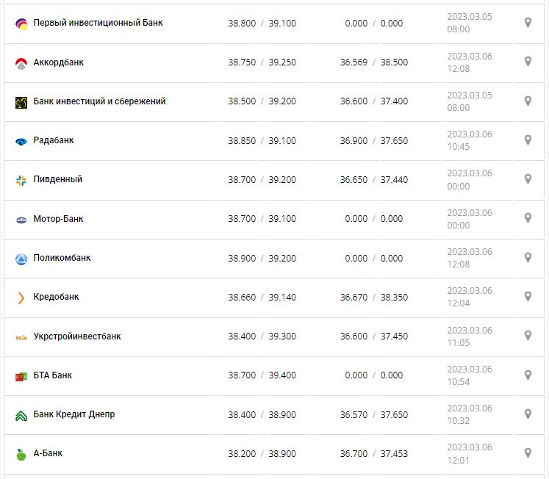549x479 pixels.
Task: Click the green apple А-Банк logo
Action: click(x=21, y=454)
